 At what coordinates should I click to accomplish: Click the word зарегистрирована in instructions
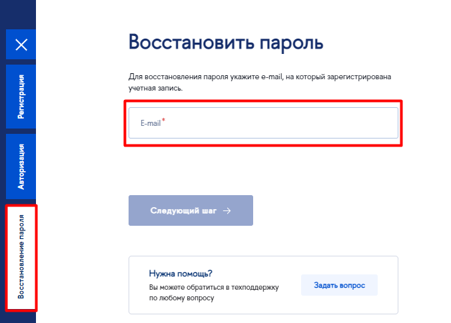pos(360,77)
